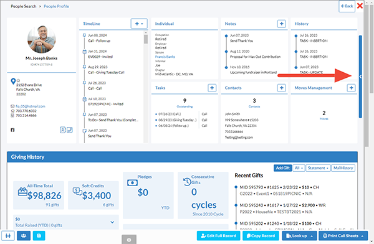374x244 pixels.
Task: Click the Edit Full Record button
Action: (x=219, y=236)
